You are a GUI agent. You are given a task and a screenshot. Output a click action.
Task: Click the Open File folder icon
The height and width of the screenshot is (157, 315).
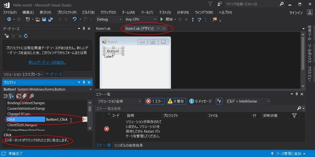(x=38, y=19)
